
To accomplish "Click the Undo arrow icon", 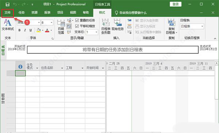I will pos(15,4).
